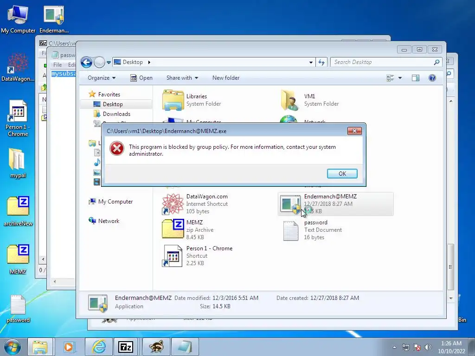475x356 pixels.
Task: Open Internet Explorer from taskbar
Action: (x=99, y=347)
